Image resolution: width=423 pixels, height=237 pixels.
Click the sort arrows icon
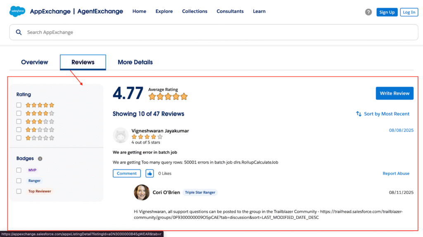click(x=359, y=114)
